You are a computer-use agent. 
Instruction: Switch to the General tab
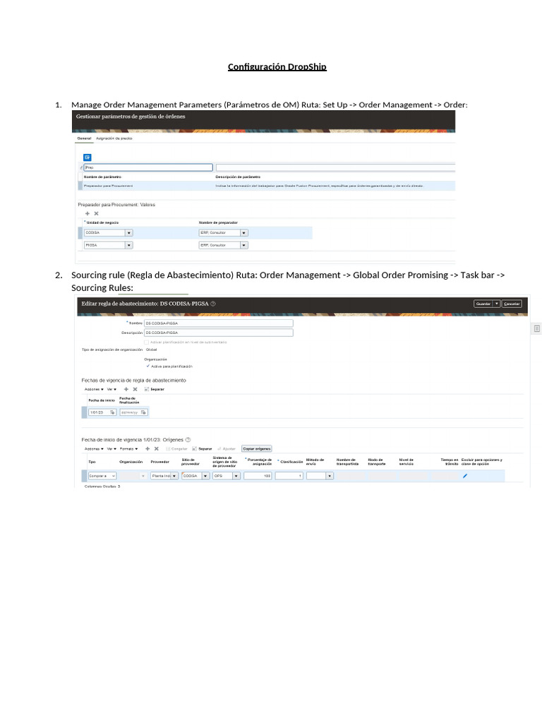pyautogui.click(x=84, y=138)
